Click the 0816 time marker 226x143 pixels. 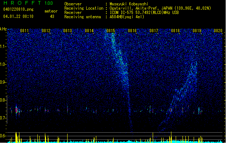132,31
